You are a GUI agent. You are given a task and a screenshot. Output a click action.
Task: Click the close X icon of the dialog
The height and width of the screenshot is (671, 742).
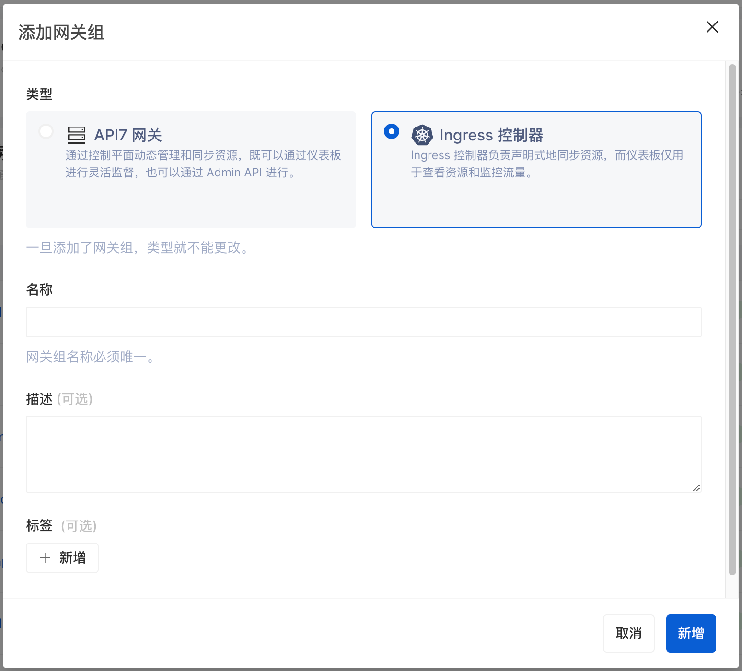click(712, 27)
